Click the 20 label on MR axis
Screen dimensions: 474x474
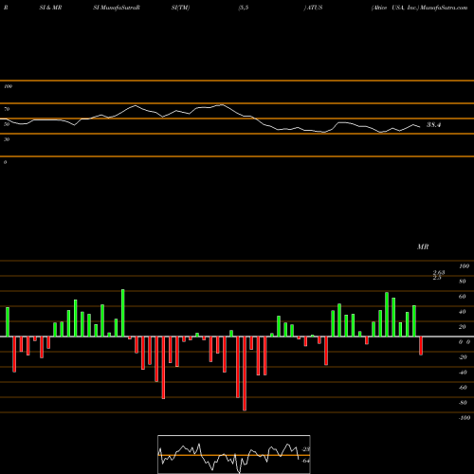coord(463,327)
